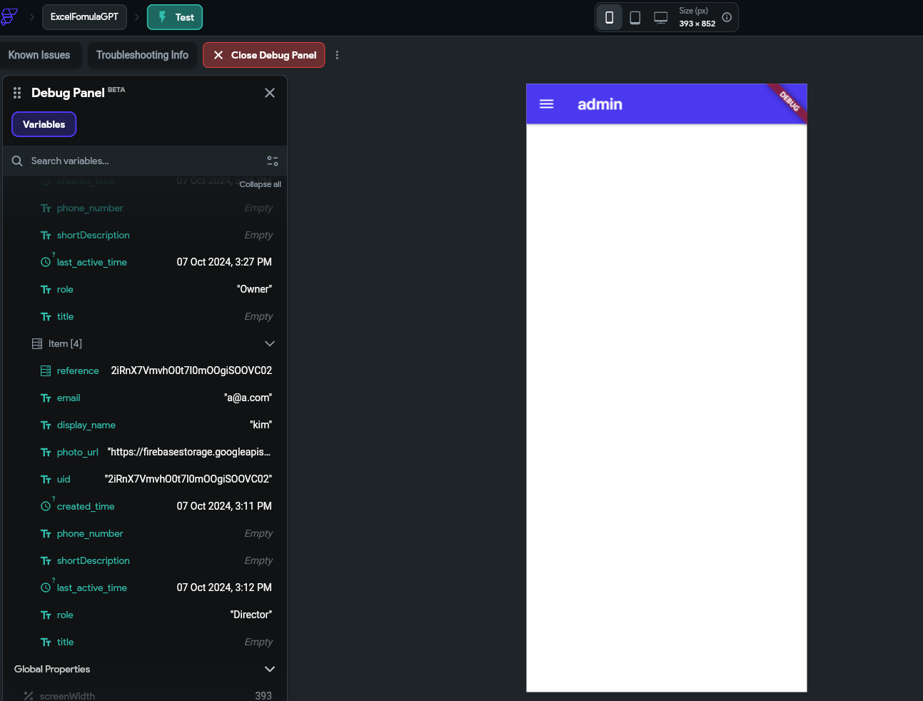Click the lightning icon in Test button

point(163,17)
